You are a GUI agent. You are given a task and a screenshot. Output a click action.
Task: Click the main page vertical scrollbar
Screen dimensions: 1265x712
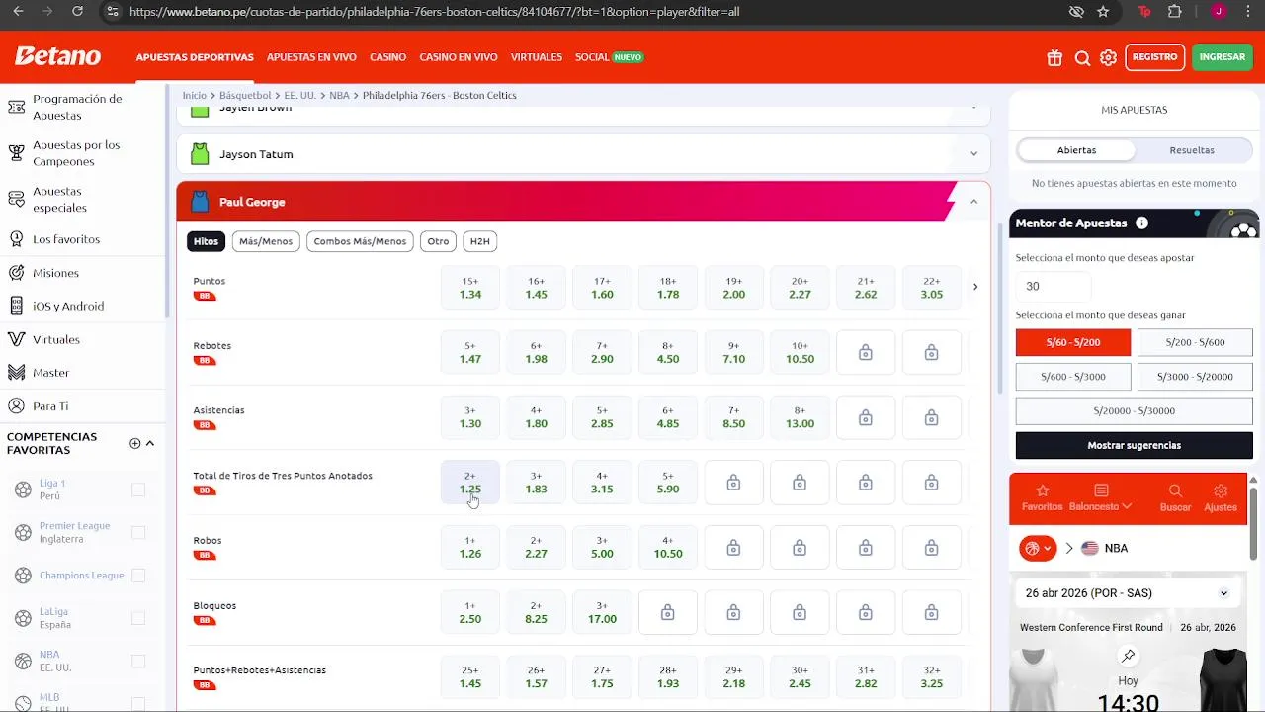tap(1000, 307)
